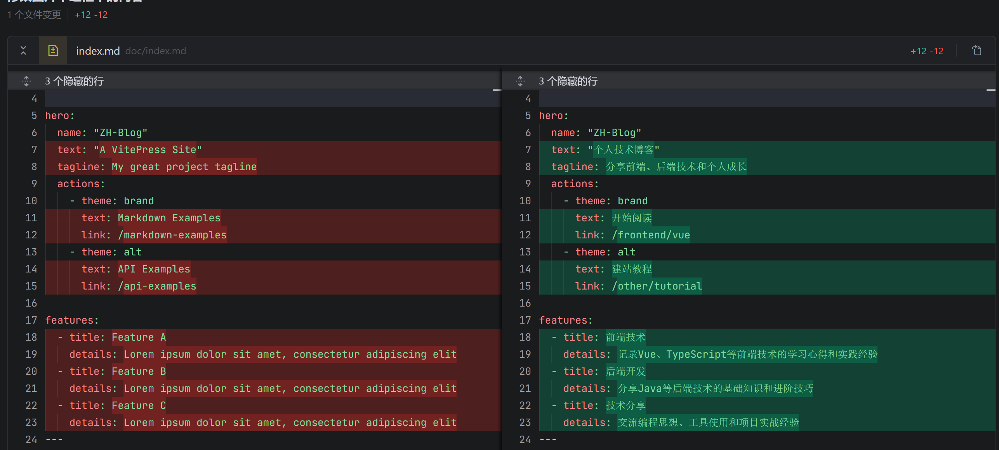The width and height of the screenshot is (999, 450).
Task: Click right pane scroll marker at top
Action: click(990, 90)
